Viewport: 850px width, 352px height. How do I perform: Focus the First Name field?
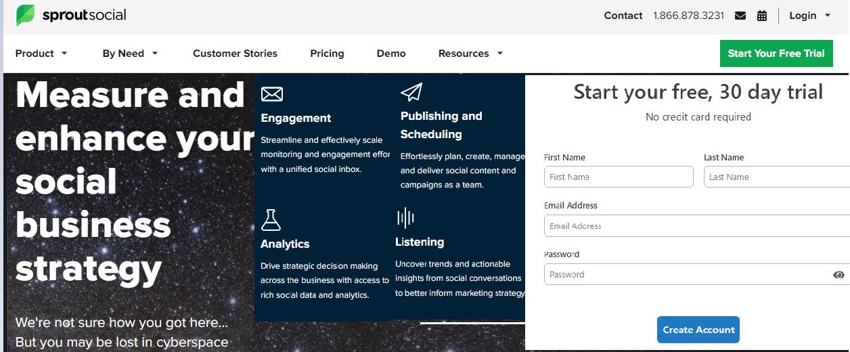coord(619,177)
